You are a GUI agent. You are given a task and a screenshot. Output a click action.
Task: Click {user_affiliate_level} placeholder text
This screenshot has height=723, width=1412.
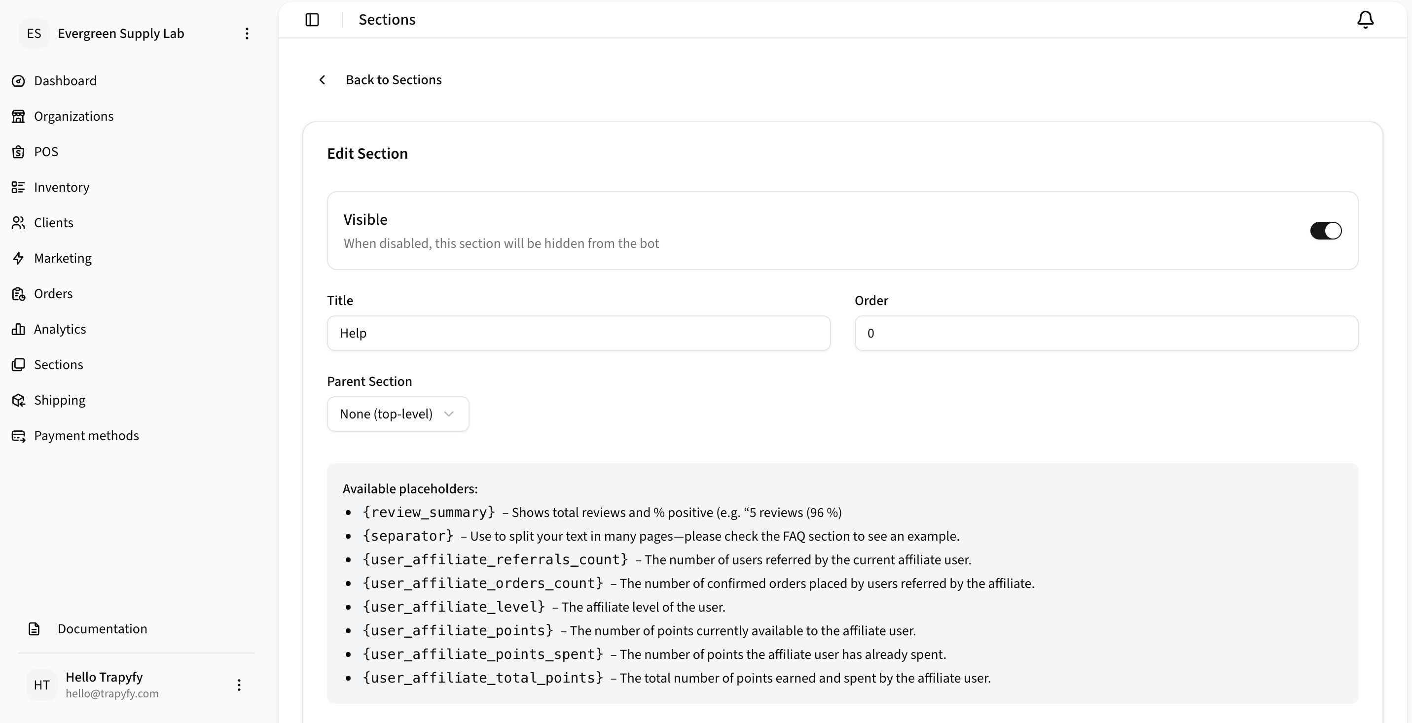point(453,607)
